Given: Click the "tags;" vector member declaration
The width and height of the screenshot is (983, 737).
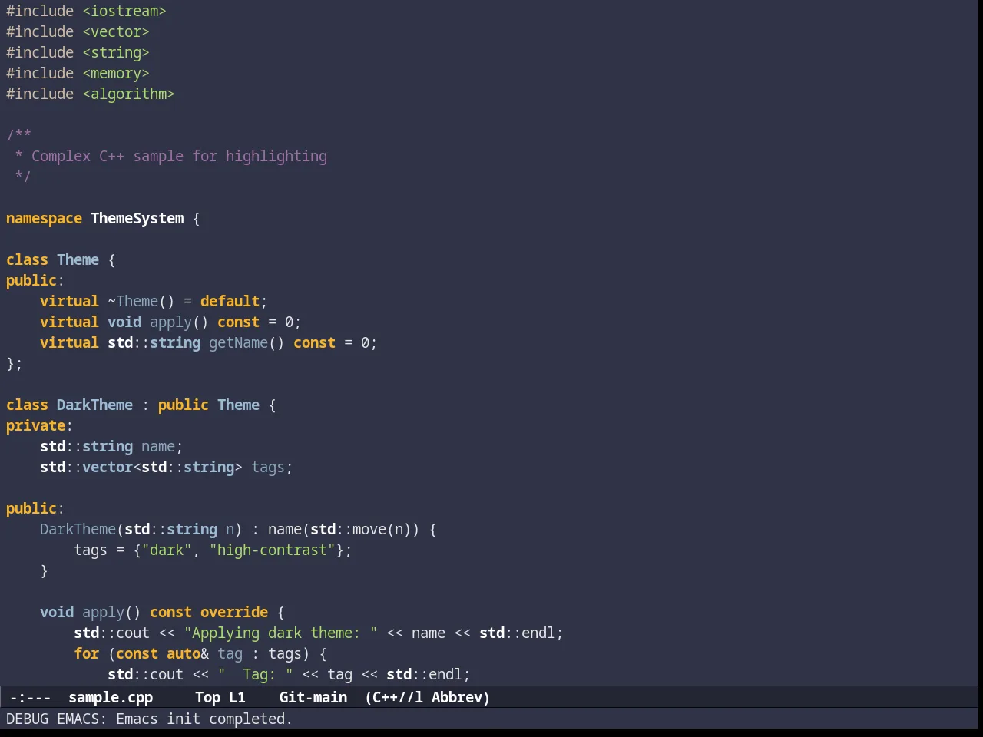Looking at the screenshot, I should click(x=272, y=467).
